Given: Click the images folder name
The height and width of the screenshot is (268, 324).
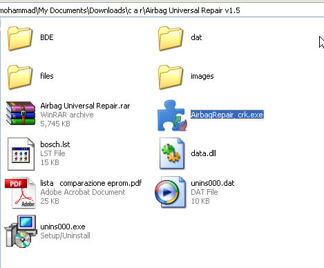Looking at the screenshot, I should pyautogui.click(x=202, y=76).
